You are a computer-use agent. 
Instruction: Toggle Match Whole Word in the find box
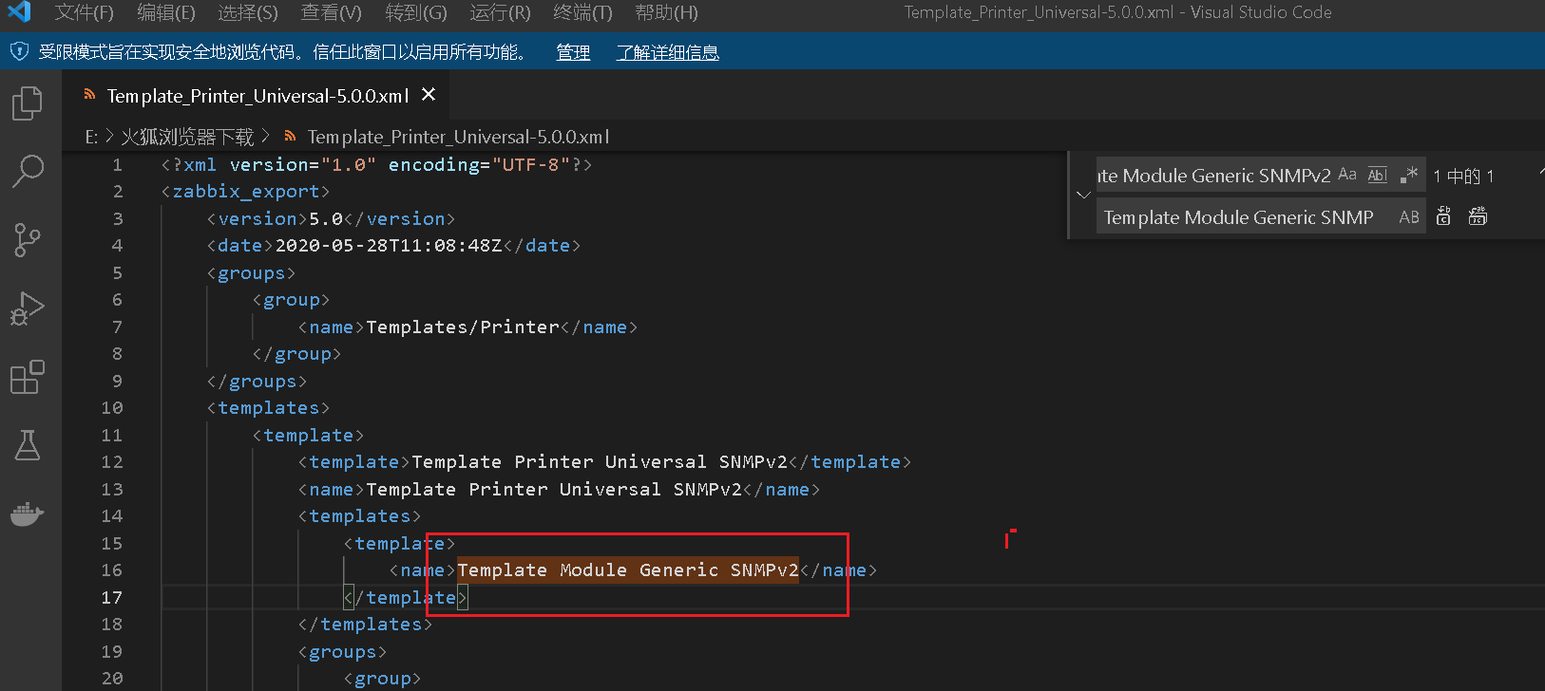coord(1378,175)
